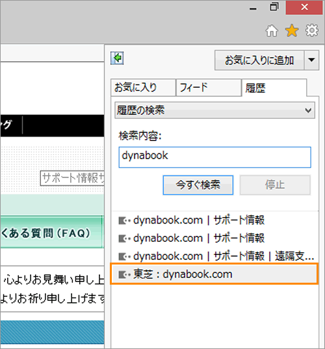Restore down the browser window
325x349 pixels.
tap(274, 8)
